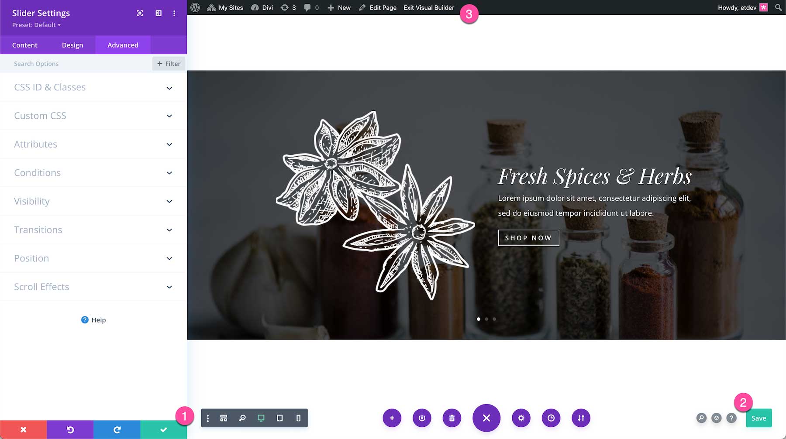786x439 pixels.
Task: Open editing history clock button
Action: [551, 418]
